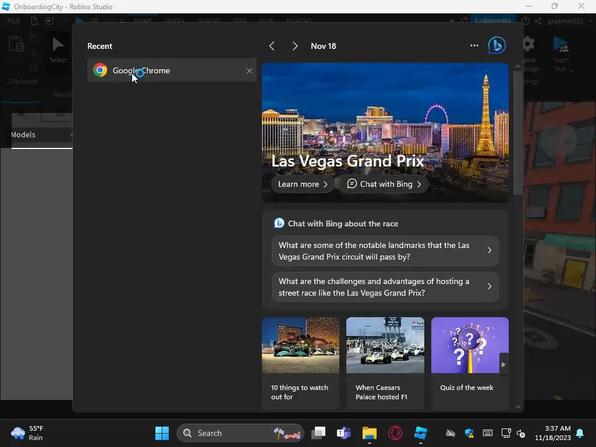The height and width of the screenshot is (447, 596).
Task: Open the 'When Caesars Palace hosted F1' card
Action: click(x=385, y=363)
